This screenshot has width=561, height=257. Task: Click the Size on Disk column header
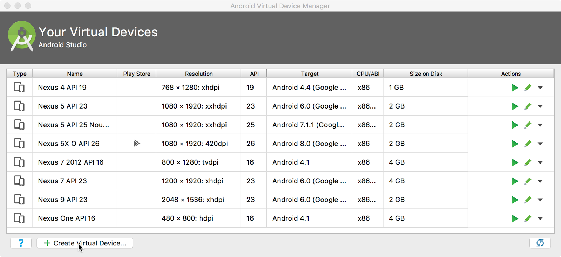[x=426, y=74]
